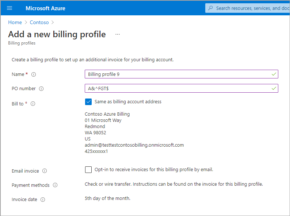The width and height of the screenshot is (290, 216).
Task: Open the Azure portal hamburger menu
Action: pos(9,8)
